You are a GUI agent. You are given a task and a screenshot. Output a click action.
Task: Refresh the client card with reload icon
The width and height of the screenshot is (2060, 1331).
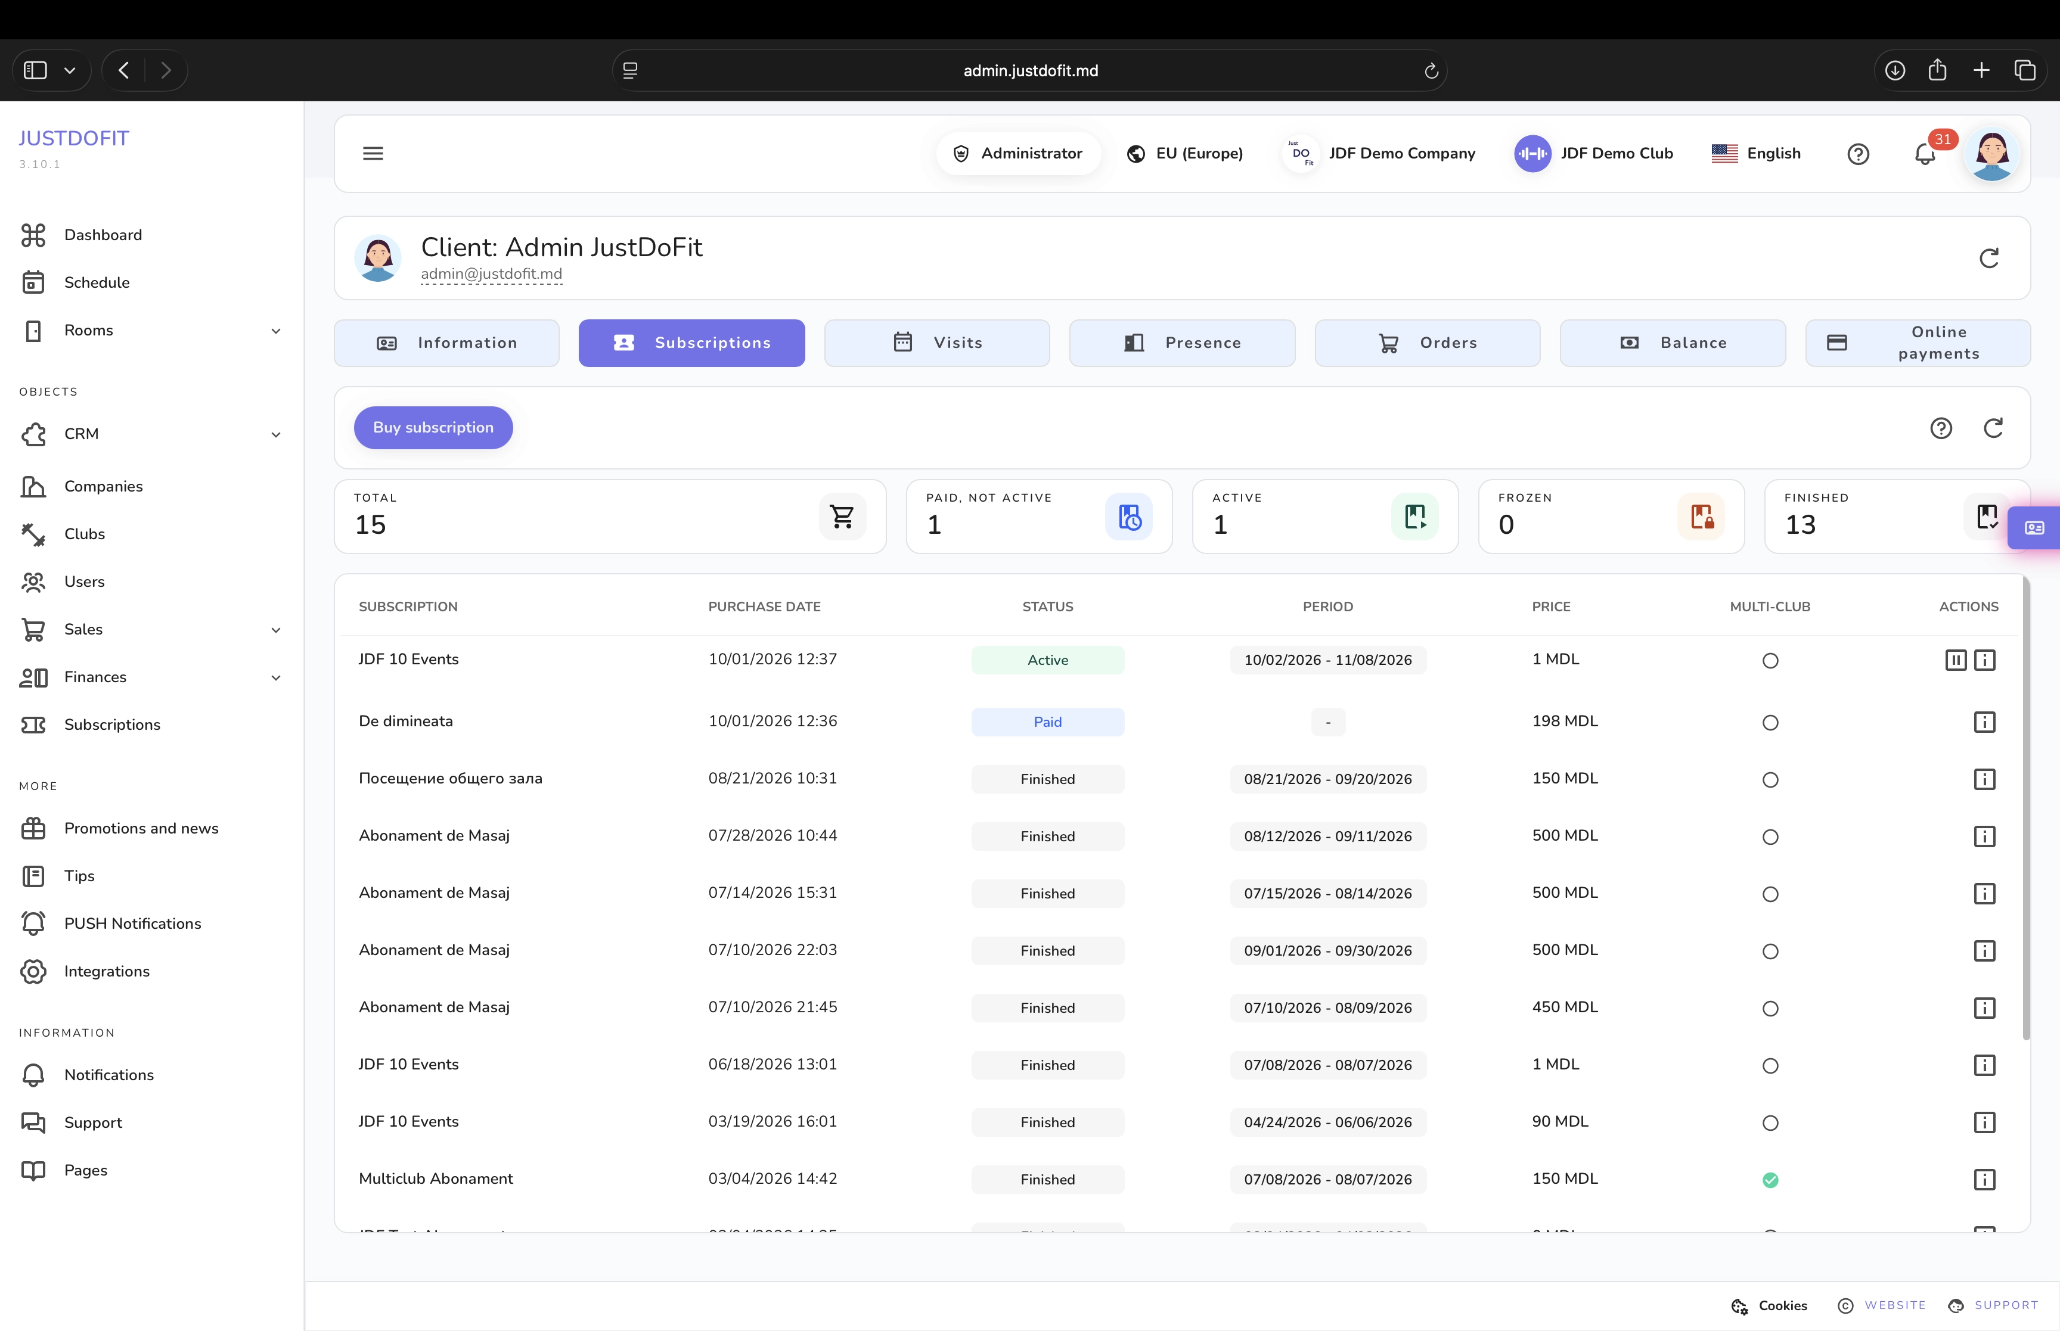pyautogui.click(x=1988, y=257)
